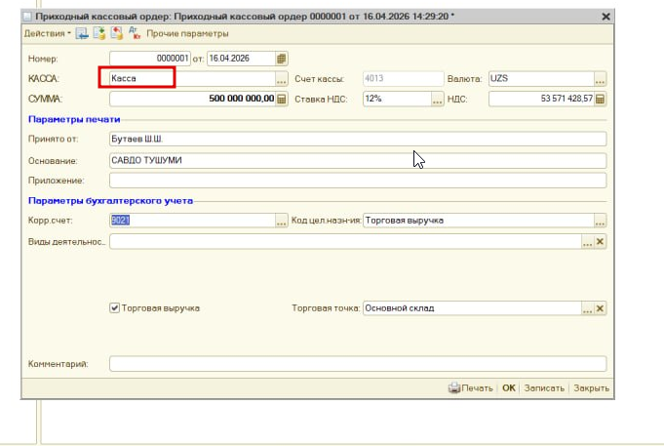Viewport: 664px width, 446px height.
Task: Open the Корр.счет selection button
Action: [x=282, y=221]
